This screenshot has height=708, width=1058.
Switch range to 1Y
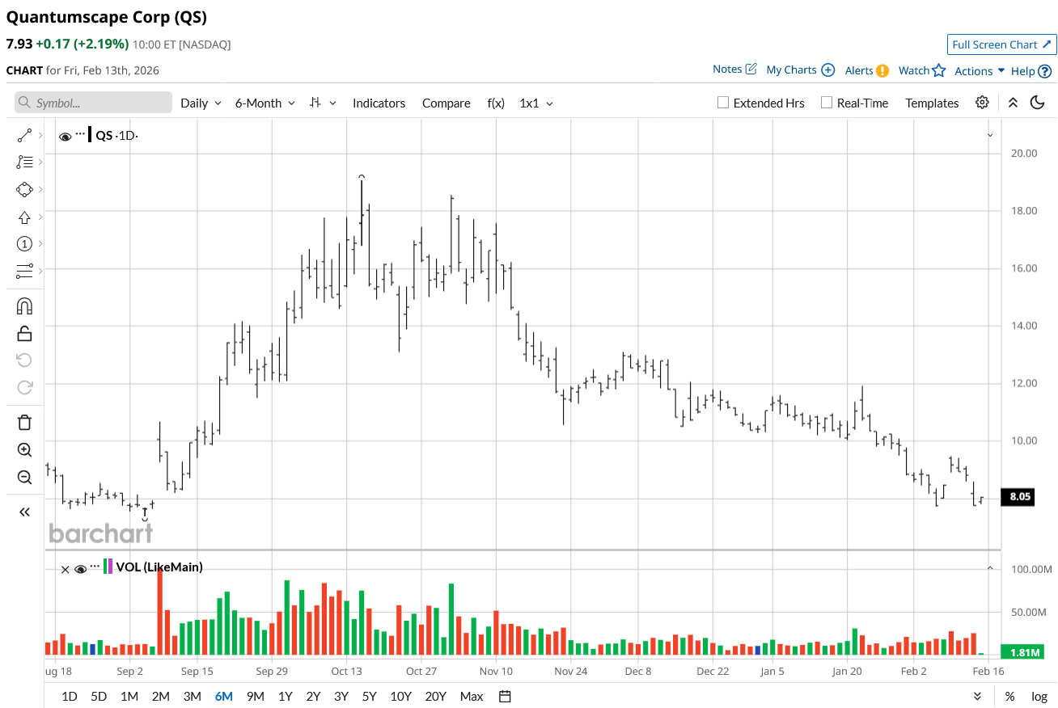pyautogui.click(x=285, y=696)
